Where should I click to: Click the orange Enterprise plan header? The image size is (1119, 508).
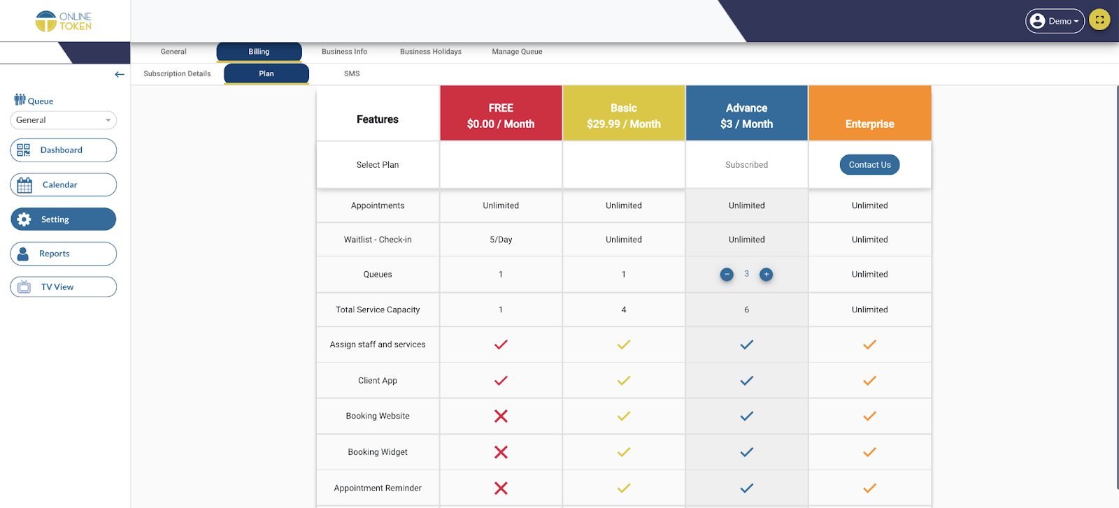pos(870,114)
